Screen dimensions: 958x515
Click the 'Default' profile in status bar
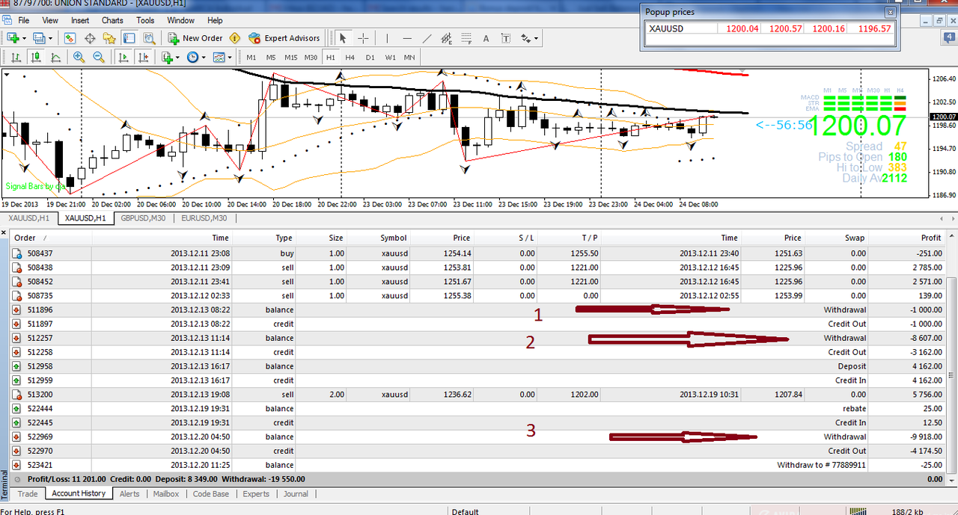coord(465,512)
